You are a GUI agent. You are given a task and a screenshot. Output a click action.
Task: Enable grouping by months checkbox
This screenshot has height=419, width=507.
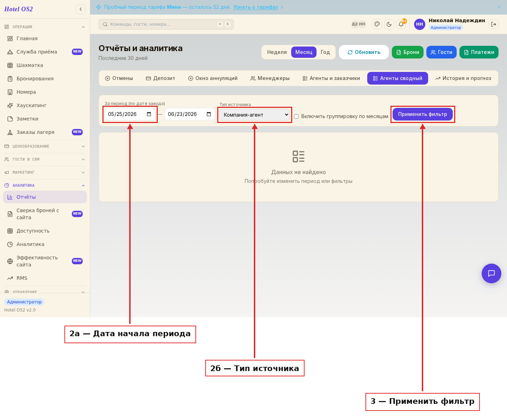point(296,117)
